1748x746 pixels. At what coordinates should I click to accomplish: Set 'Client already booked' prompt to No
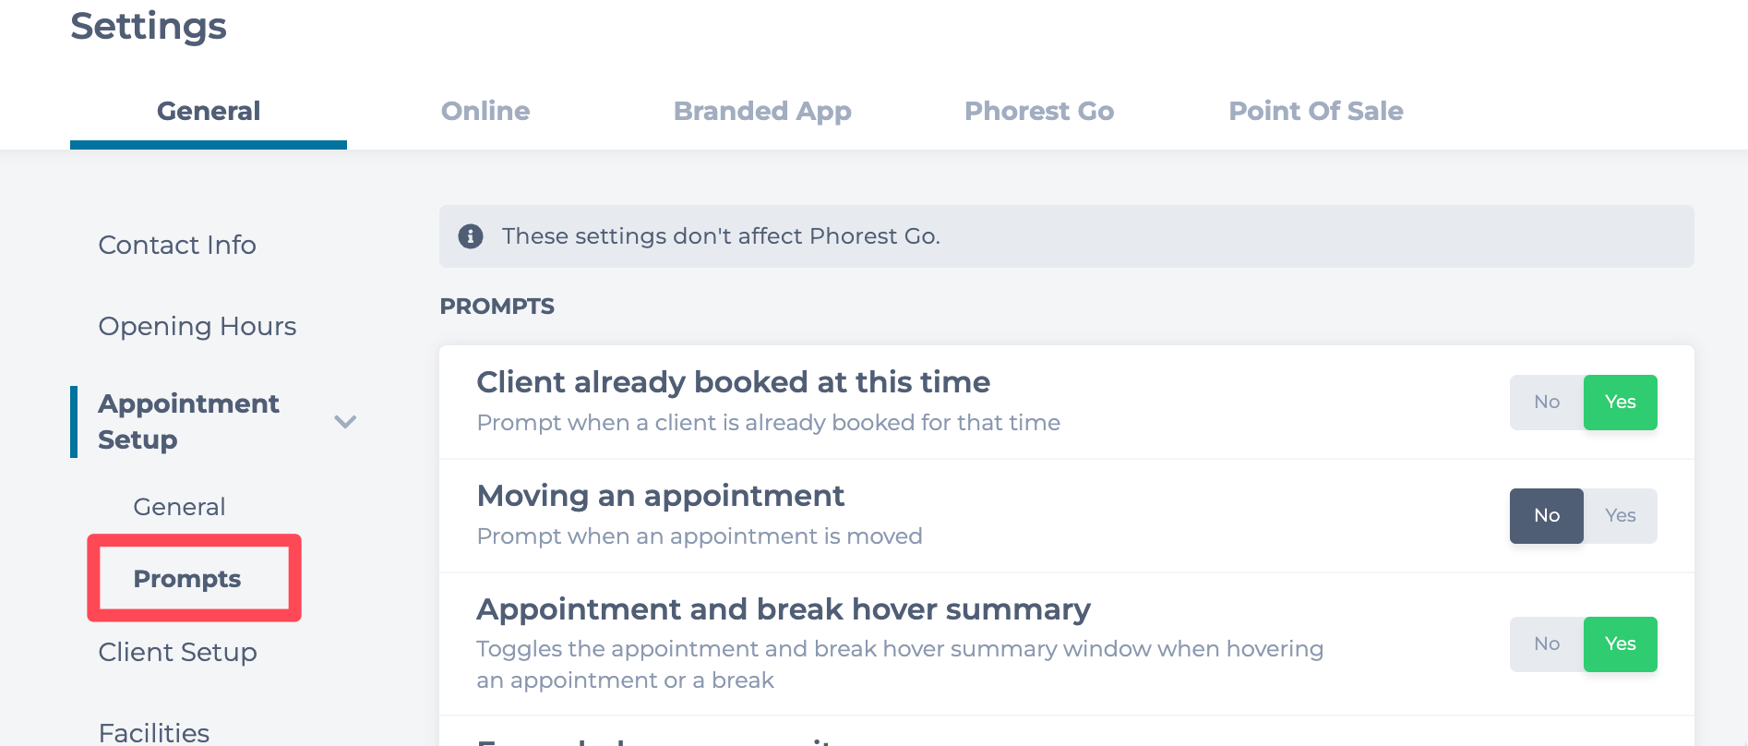click(1546, 403)
